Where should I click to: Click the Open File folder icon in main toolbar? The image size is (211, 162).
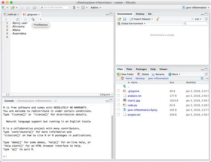pos(12,8)
